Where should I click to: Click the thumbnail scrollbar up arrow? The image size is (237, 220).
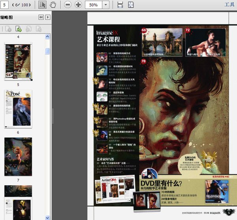click(47, 37)
